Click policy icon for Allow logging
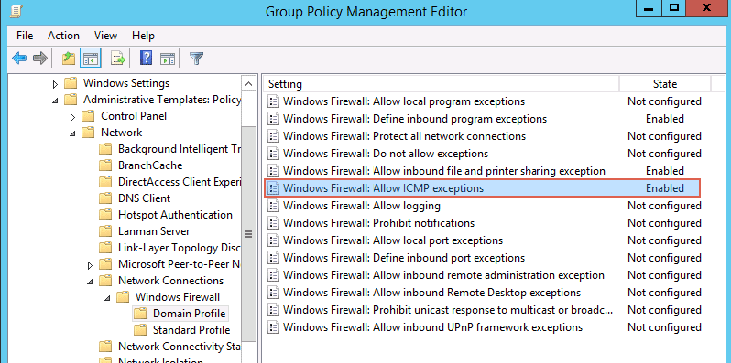731x363 pixels. coord(273,205)
